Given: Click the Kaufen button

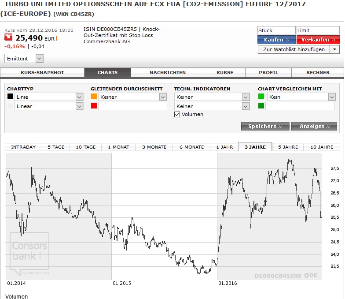Looking at the screenshot, I should [x=276, y=40].
